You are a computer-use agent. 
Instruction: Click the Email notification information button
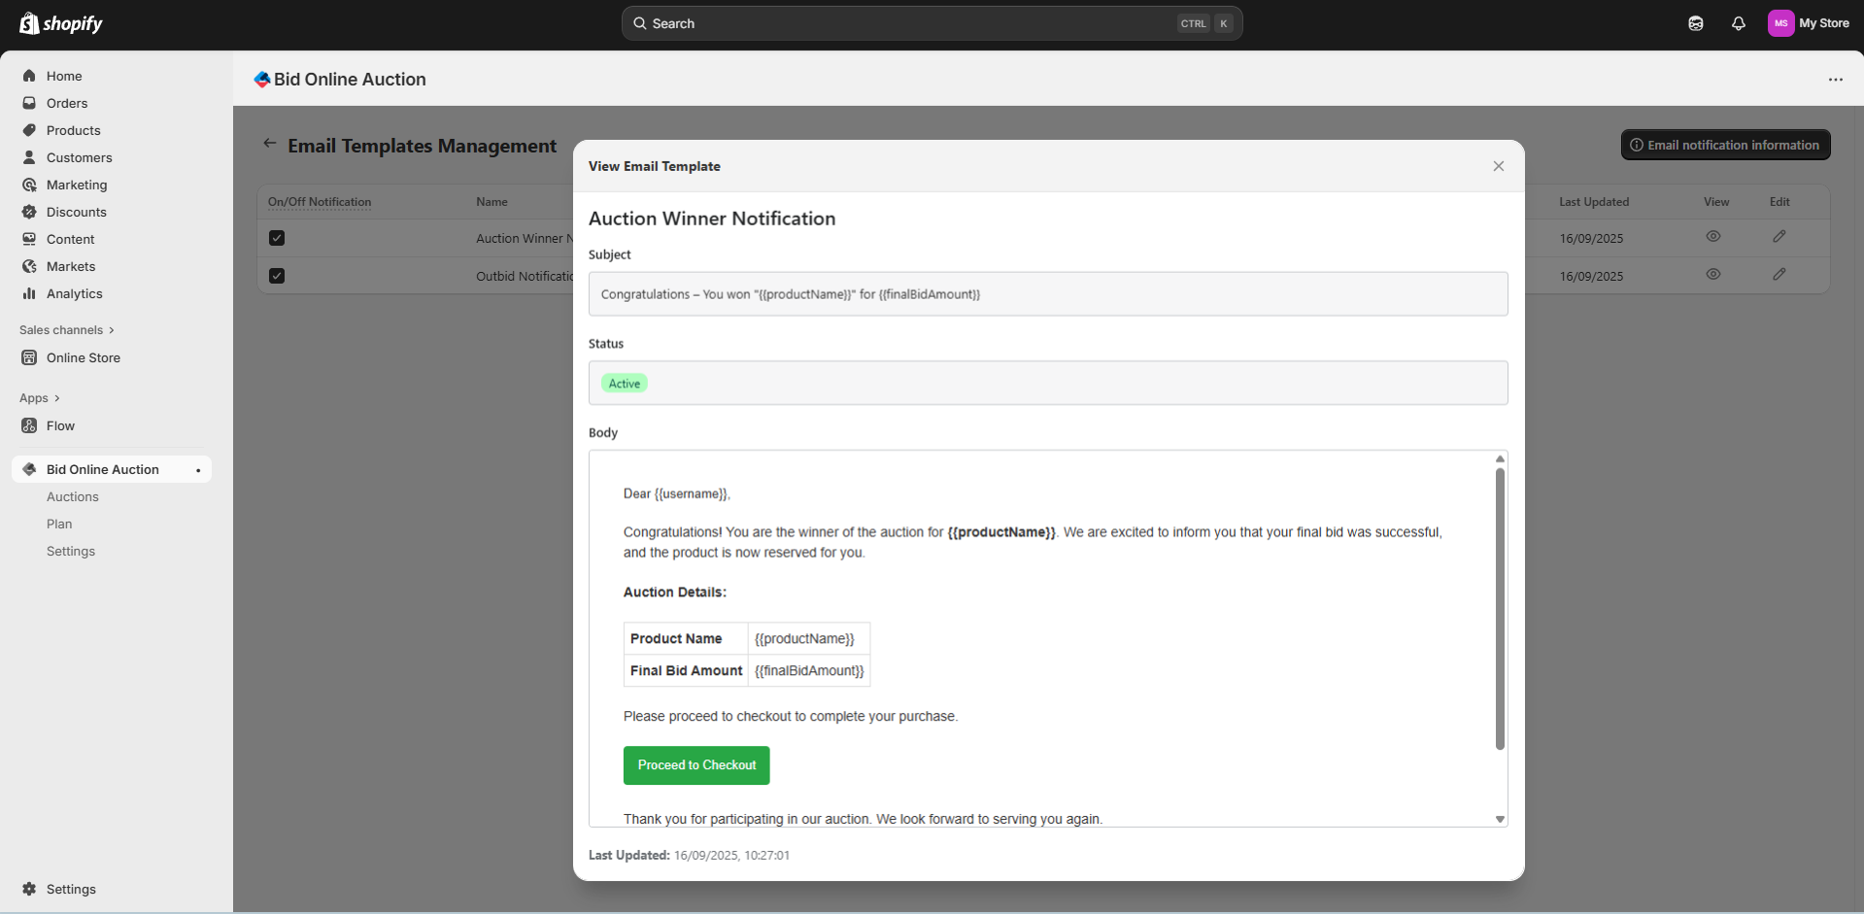(1725, 145)
